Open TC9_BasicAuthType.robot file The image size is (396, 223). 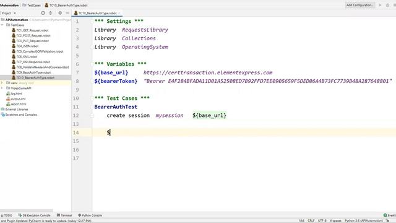(33, 72)
